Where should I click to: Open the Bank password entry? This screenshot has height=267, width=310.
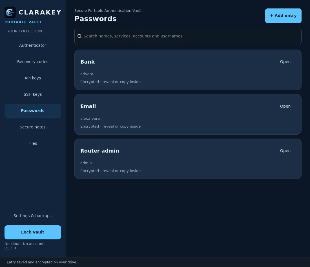[x=285, y=62]
